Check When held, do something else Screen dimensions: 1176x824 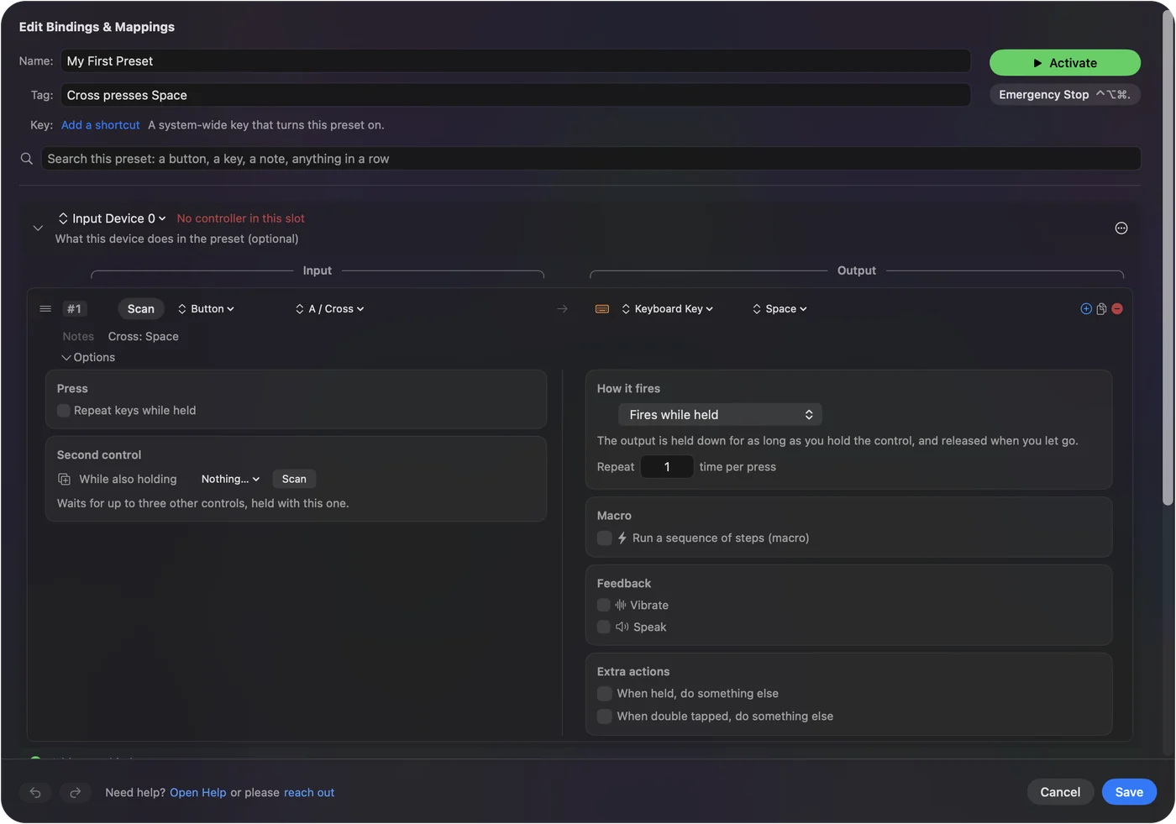click(604, 693)
